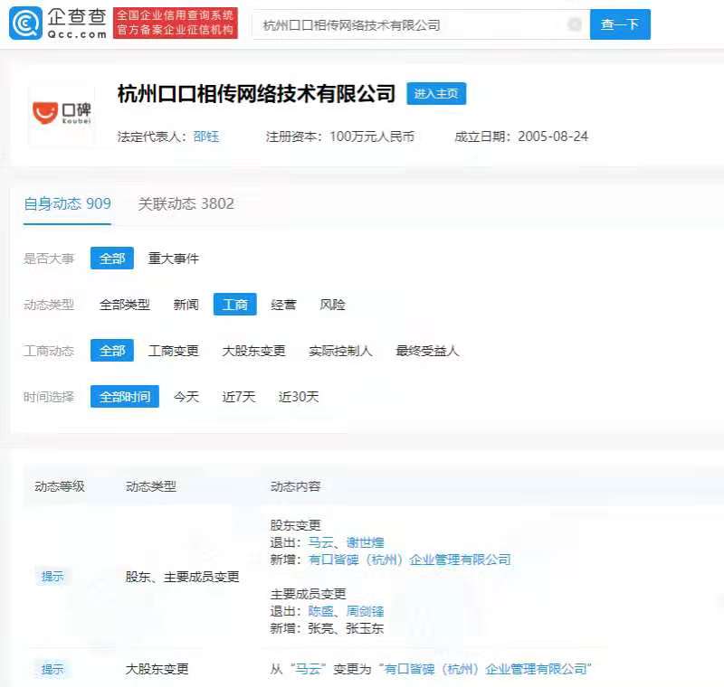Open 有口皆碑 link in 大股东变更 row
724x687 pixels.
[486, 669]
